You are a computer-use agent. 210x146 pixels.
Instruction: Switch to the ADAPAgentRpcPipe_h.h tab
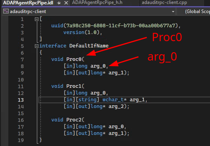coord(97,3)
